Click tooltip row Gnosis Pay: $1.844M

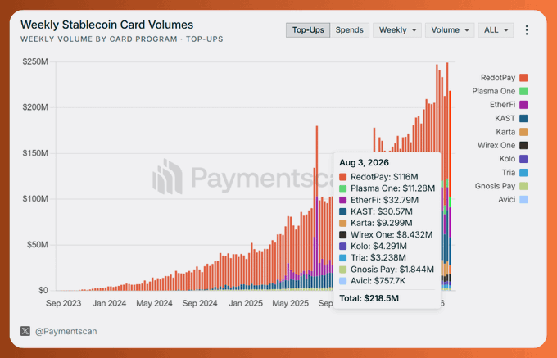387,270
